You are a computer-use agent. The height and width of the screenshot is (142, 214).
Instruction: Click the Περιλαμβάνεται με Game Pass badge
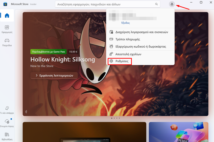click(49, 52)
